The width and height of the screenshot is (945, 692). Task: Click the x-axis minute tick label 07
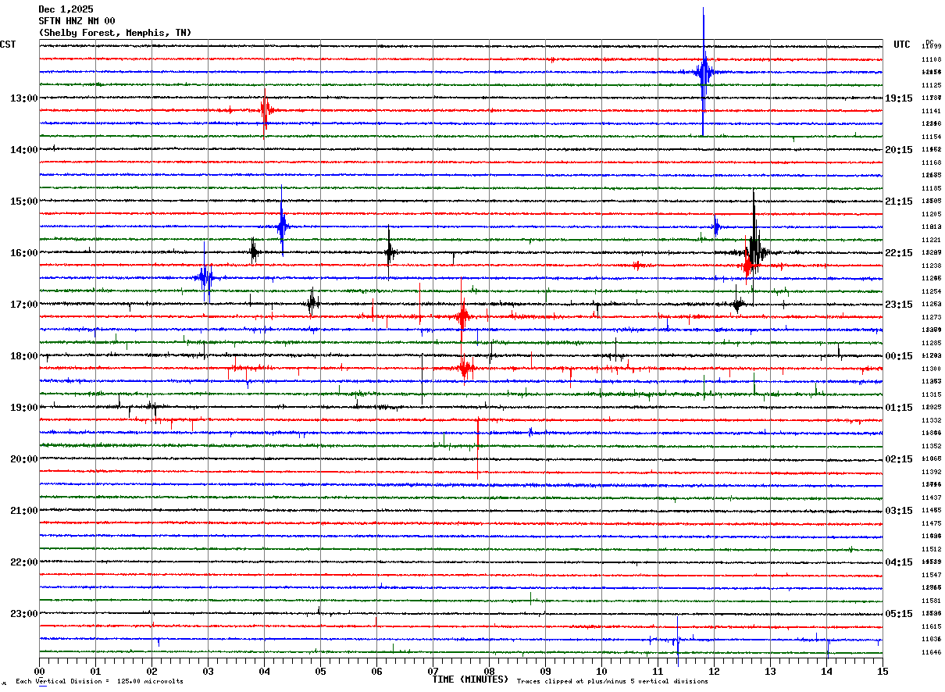433,671
